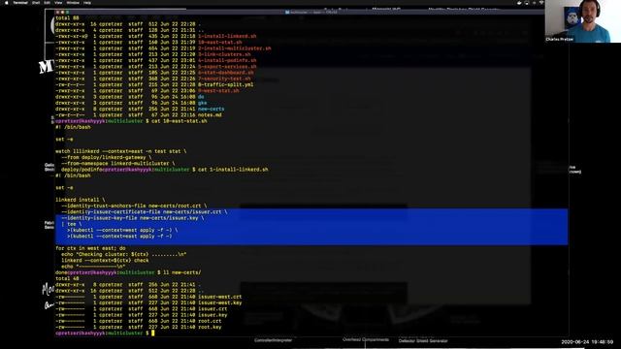Click 5-export-services.sh in directory listing
621x349 pixels.
click(227, 67)
